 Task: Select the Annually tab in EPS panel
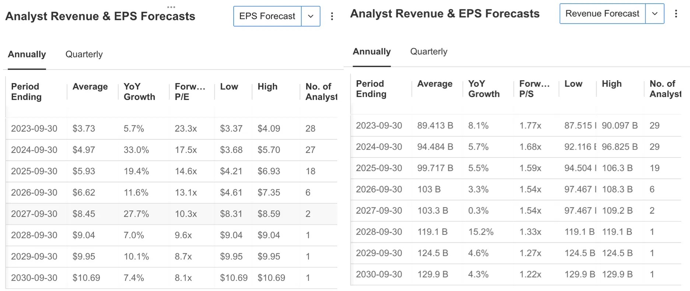[27, 54]
